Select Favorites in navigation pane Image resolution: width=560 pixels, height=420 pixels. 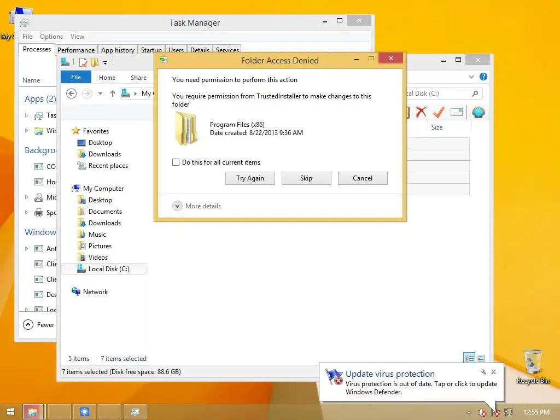pos(96,131)
